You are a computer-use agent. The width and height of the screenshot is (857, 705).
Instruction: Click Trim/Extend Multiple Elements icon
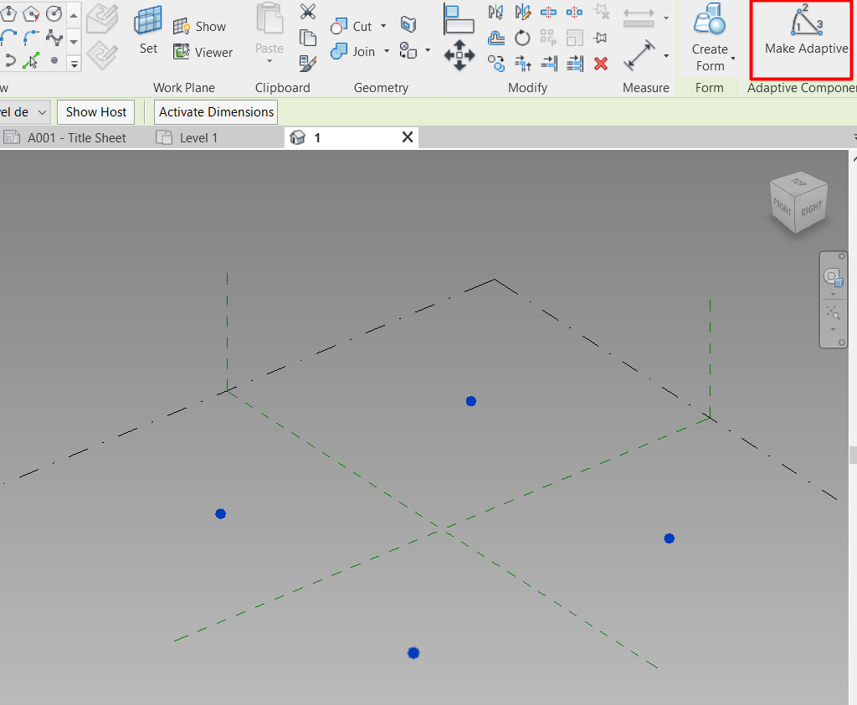(x=574, y=64)
